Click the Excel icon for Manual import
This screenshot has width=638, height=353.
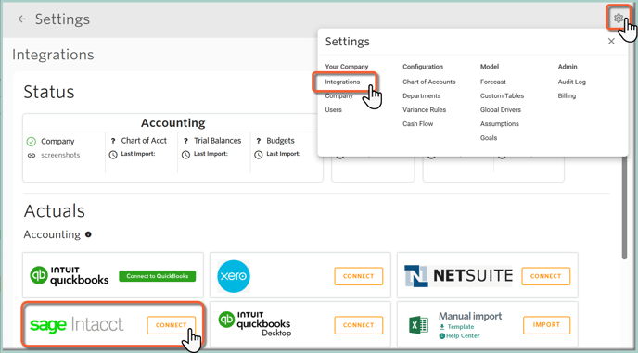(419, 325)
